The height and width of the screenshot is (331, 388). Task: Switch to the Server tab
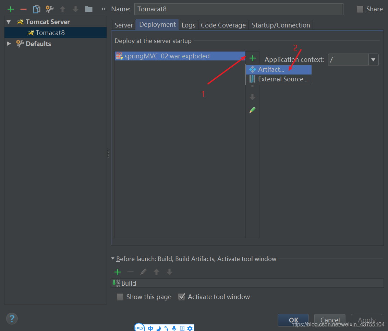[x=124, y=25]
